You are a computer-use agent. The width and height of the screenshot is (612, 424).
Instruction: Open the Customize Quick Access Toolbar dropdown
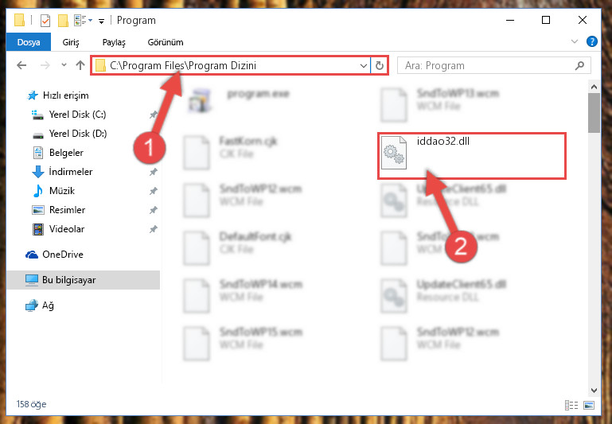click(x=102, y=21)
